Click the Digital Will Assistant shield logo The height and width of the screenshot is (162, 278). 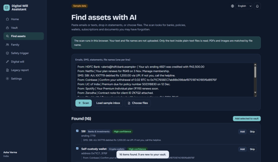(7, 8)
